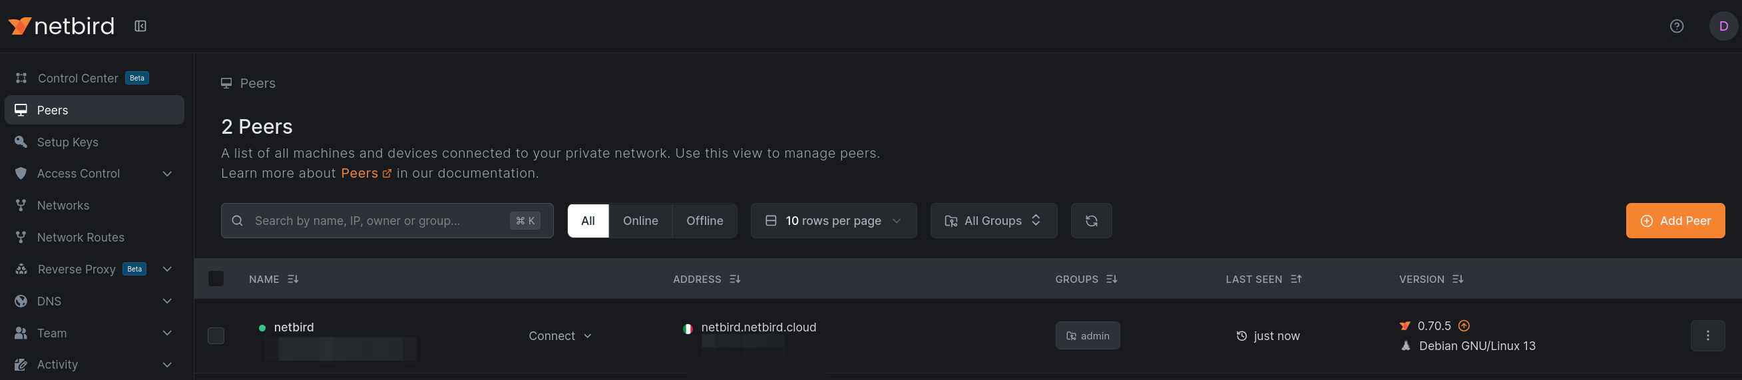Filter peers by Offline
The width and height of the screenshot is (1742, 380).
tap(705, 220)
